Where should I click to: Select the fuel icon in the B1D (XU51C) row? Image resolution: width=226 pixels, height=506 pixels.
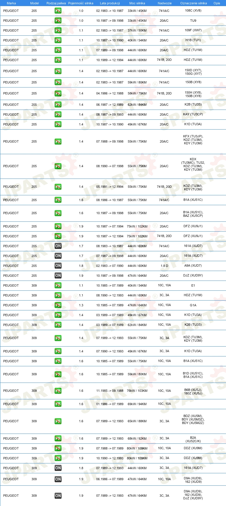58,374
